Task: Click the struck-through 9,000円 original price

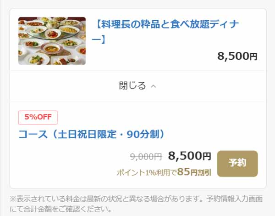Action: 146,157
